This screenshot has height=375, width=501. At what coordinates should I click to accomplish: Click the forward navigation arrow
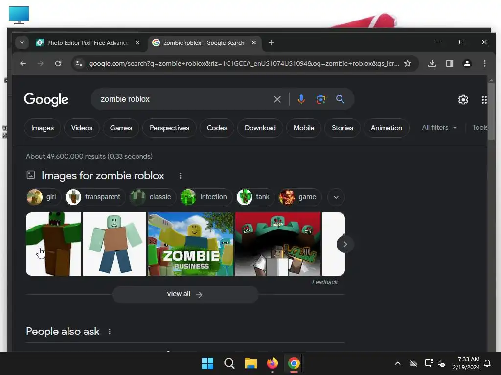[40, 63]
